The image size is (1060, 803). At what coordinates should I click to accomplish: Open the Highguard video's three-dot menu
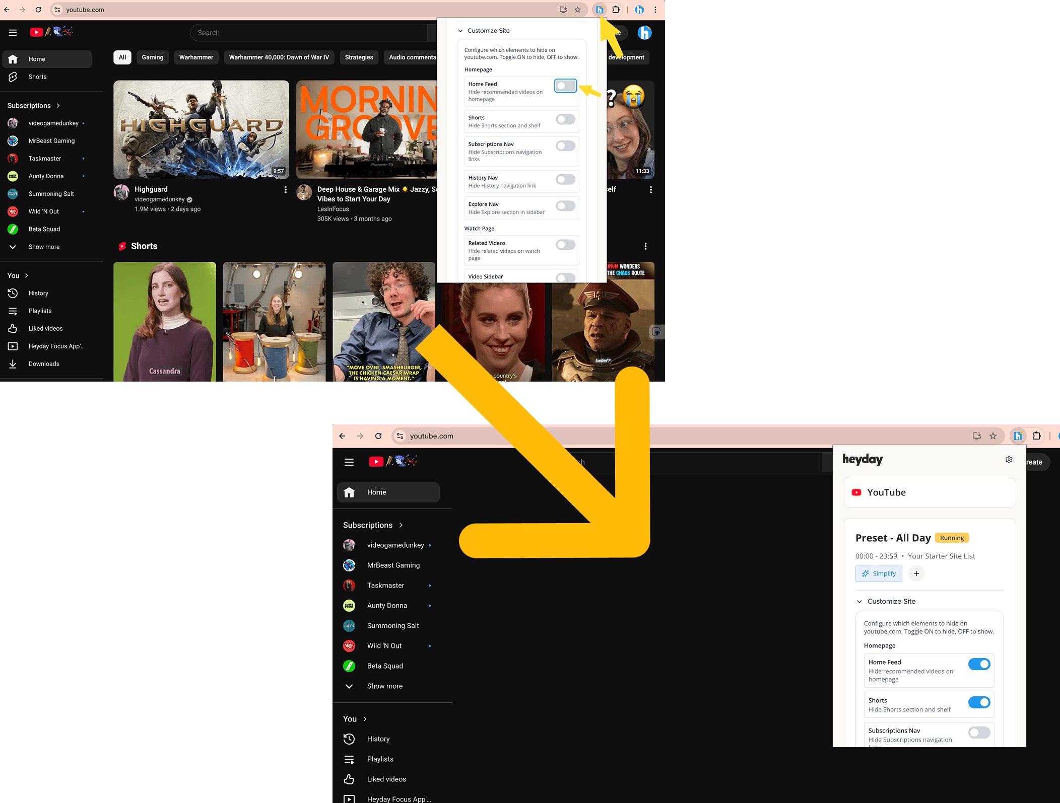(x=286, y=190)
